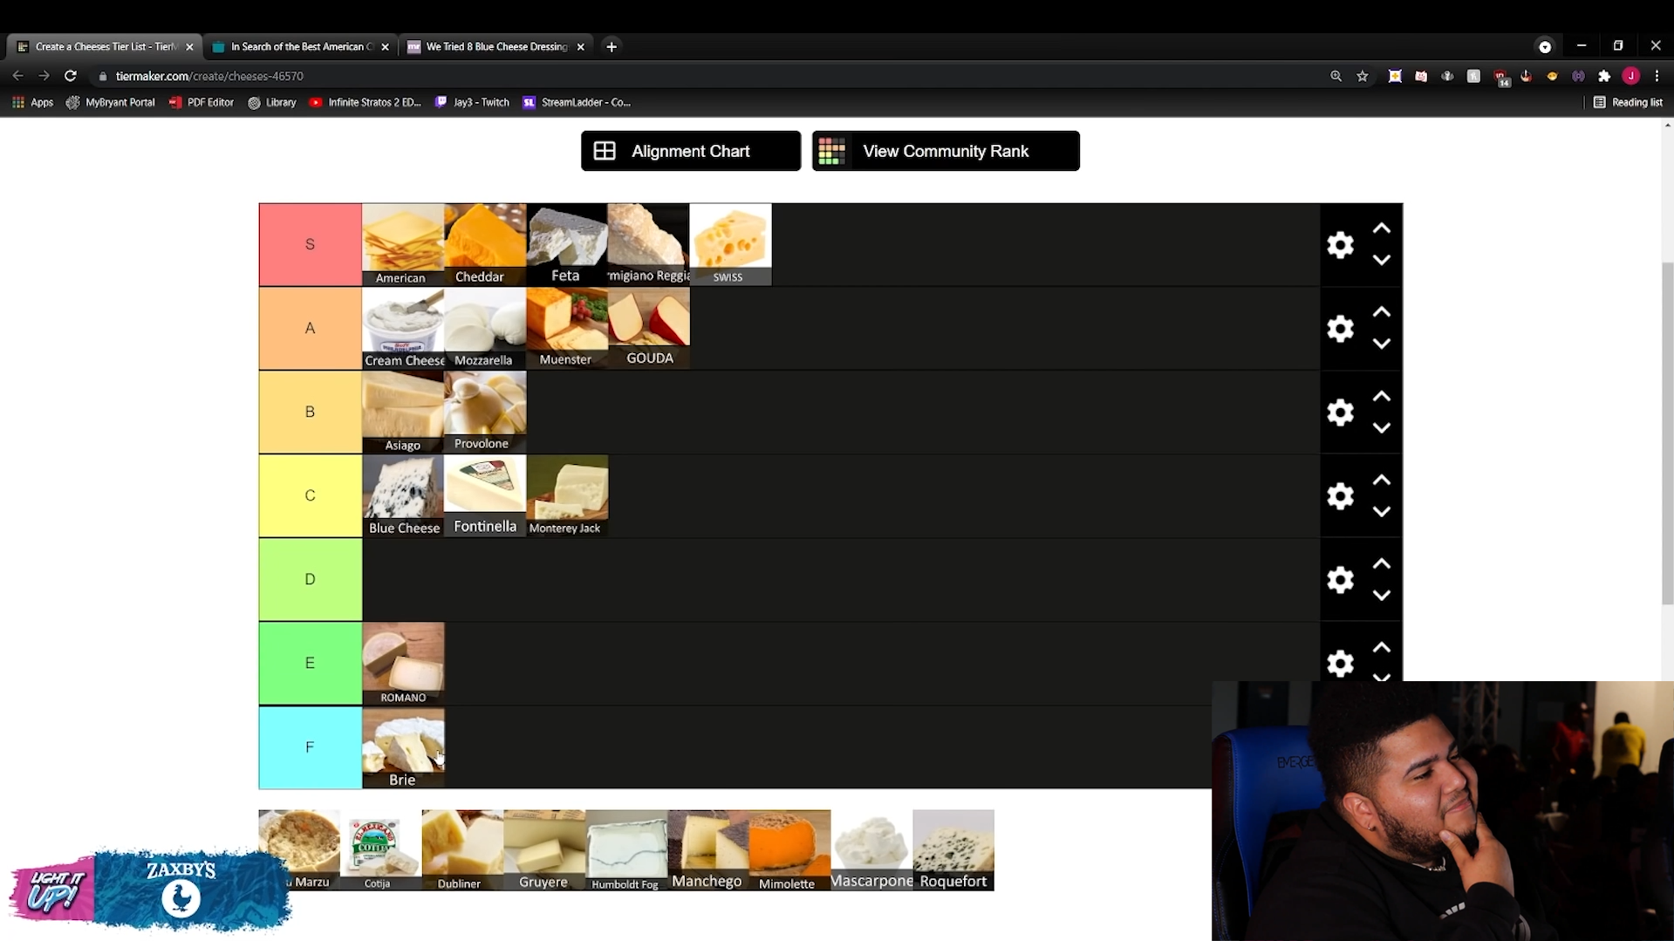Select the Cream Cheese tile
The height and width of the screenshot is (941, 1674).
[403, 329]
